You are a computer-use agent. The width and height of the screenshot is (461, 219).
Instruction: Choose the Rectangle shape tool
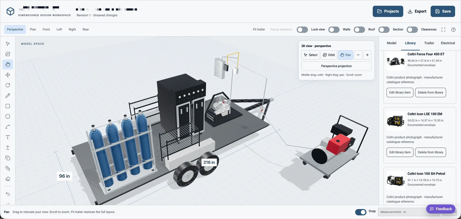[8, 106]
